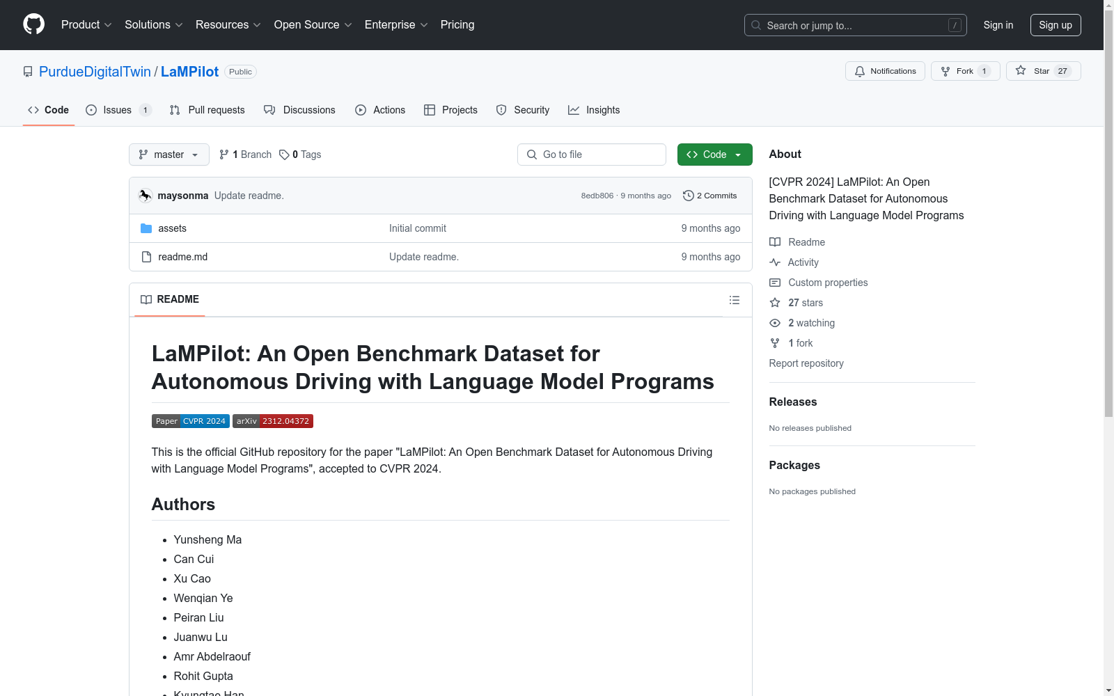Switch to the Code tab
The height and width of the screenshot is (696, 1114).
(49, 110)
